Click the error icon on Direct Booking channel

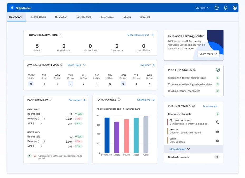[217, 122]
